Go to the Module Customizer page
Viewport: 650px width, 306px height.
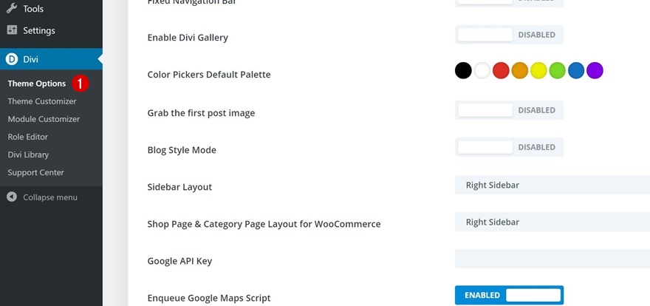pos(44,119)
